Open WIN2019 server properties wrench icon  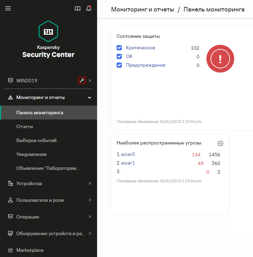[x=82, y=80]
